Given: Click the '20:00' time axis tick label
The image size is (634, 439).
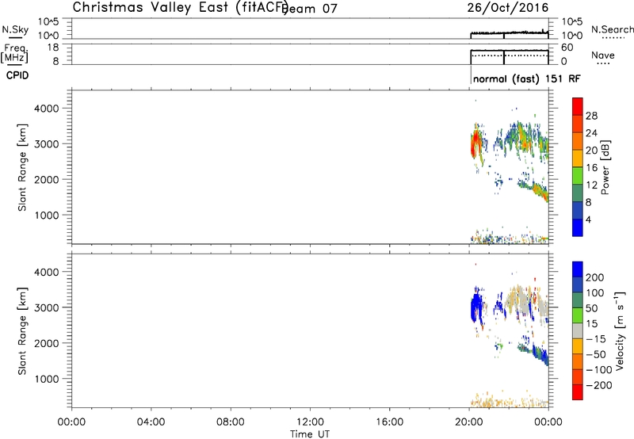Looking at the screenshot, I should point(468,422).
